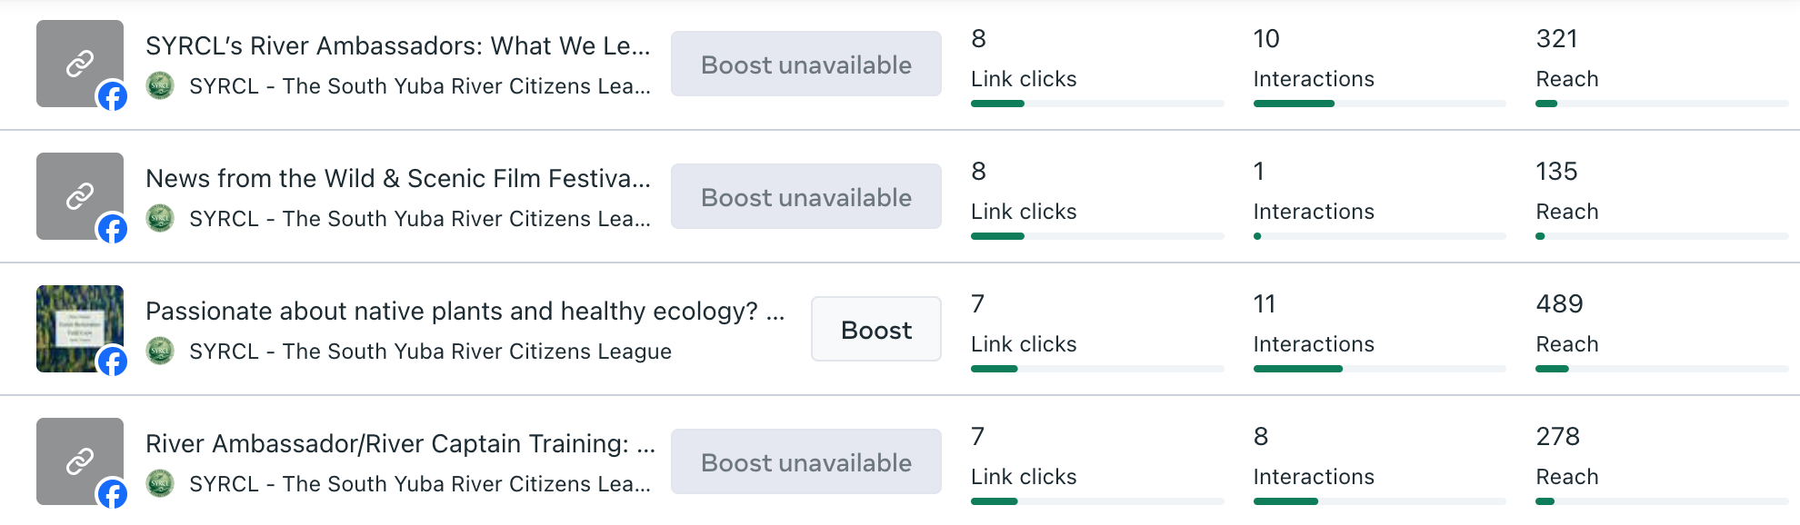The width and height of the screenshot is (1800, 525).
Task: Click Boost unavailable on River Captain Training post
Action: click(805, 462)
